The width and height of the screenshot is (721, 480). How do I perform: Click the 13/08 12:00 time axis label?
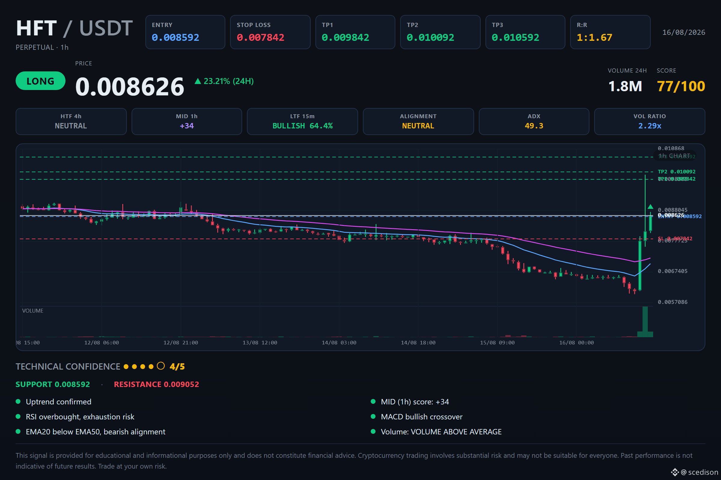(x=260, y=343)
